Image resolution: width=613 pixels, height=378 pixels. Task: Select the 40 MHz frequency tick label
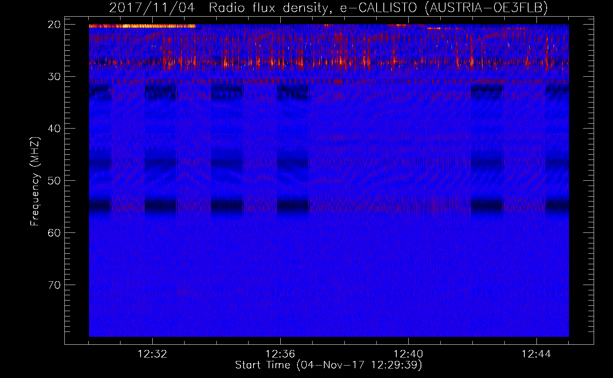[x=55, y=129]
